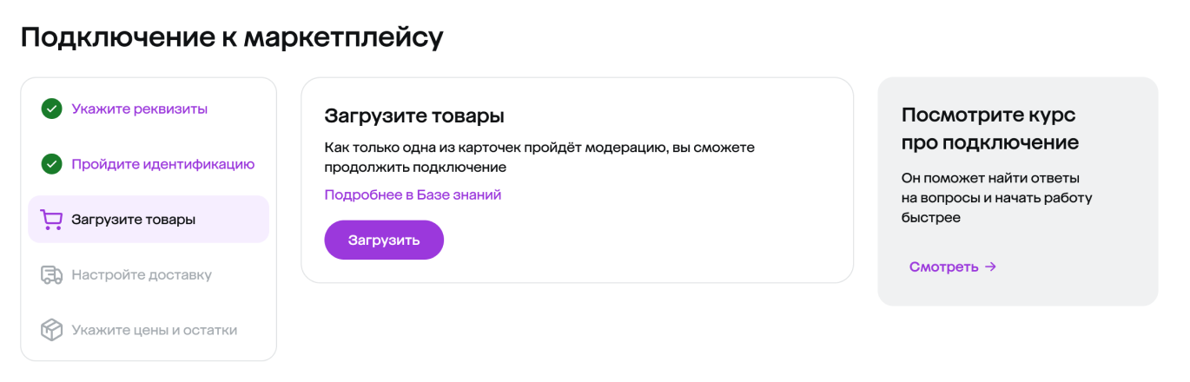Open the Пройдите идентификацию step
The width and height of the screenshot is (1190, 382).
tap(162, 164)
